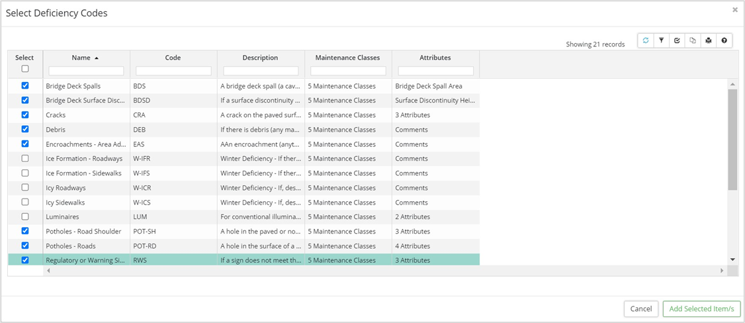Click the vertical scrollbar down arrow

point(732,259)
